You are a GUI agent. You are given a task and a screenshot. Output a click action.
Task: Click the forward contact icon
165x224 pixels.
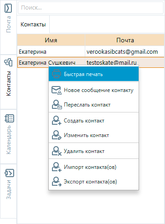click(x=57, y=105)
